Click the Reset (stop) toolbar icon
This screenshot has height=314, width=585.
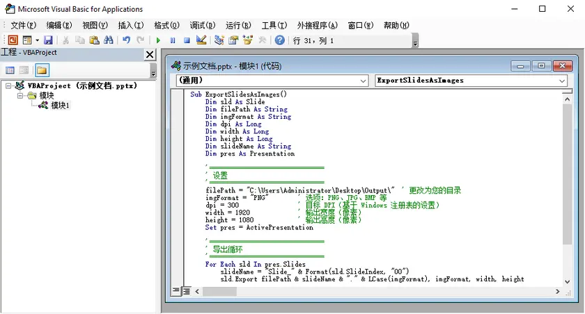pyautogui.click(x=187, y=40)
